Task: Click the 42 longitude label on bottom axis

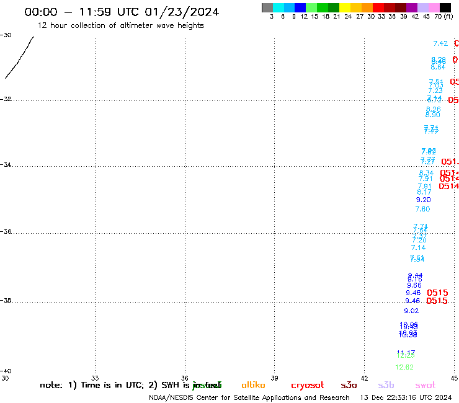Action: pos(364,378)
